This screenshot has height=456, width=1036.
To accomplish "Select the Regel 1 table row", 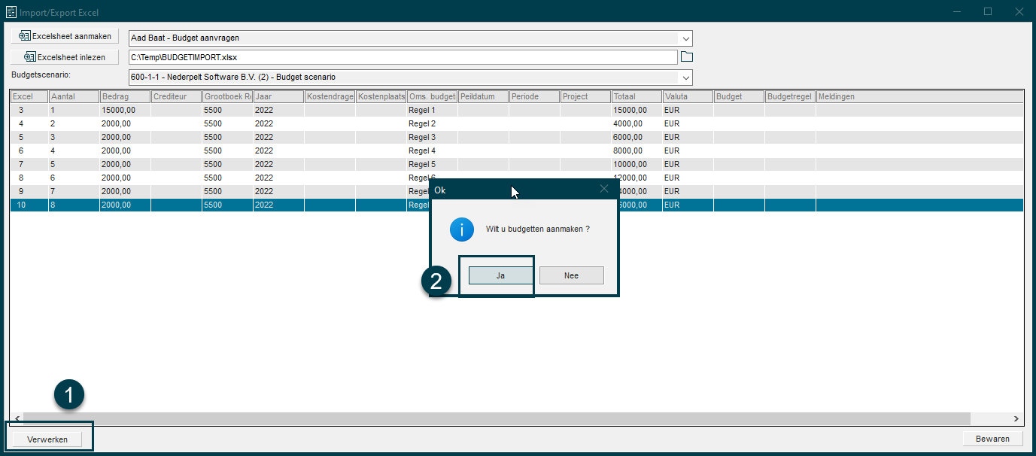I will [517, 110].
